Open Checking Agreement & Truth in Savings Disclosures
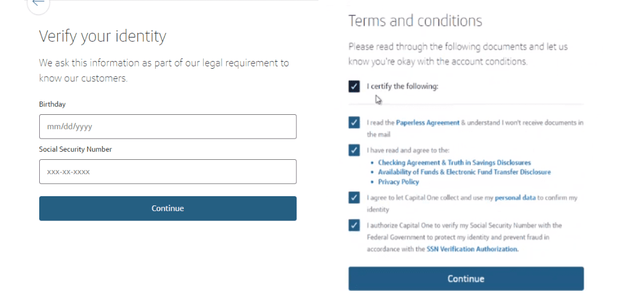The width and height of the screenshot is (623, 296). click(x=454, y=163)
